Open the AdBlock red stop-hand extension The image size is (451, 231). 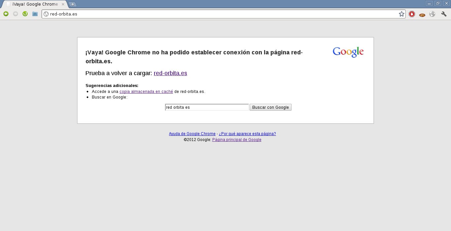(412, 14)
